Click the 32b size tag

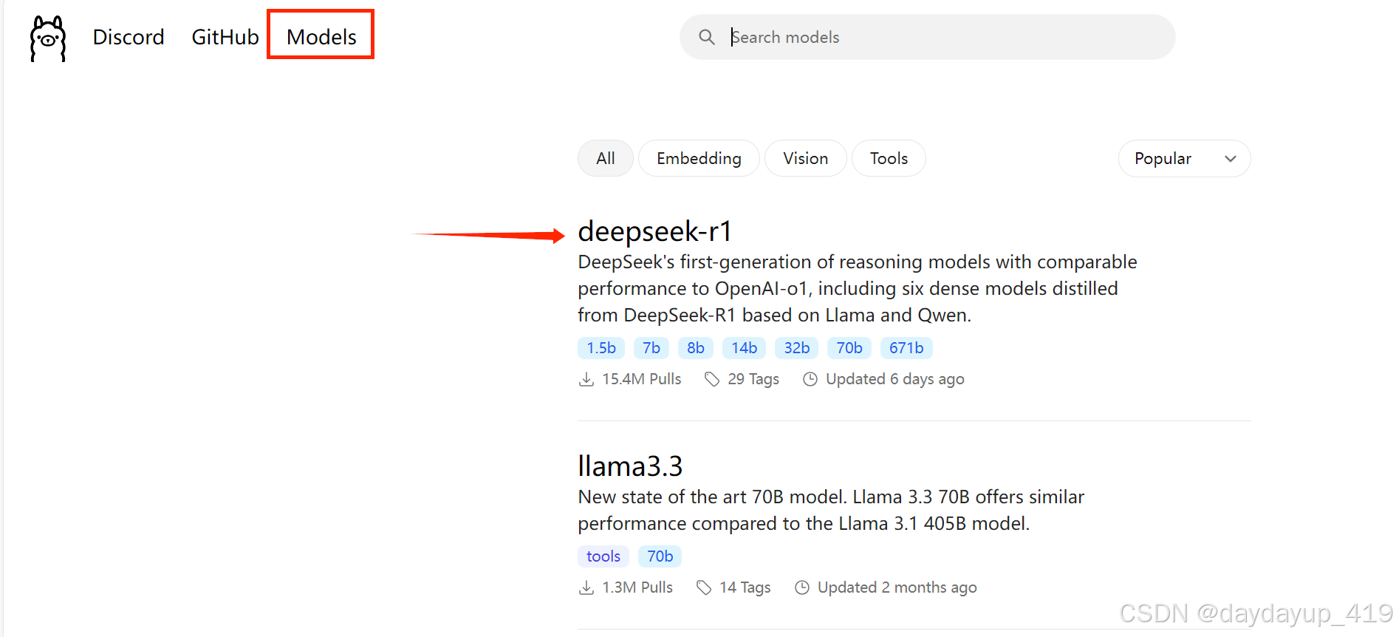pos(797,348)
